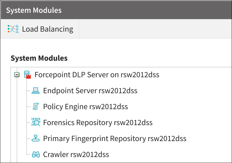
Task: Open Endpoint Server rsw2012dss entry
Action: coord(90,91)
